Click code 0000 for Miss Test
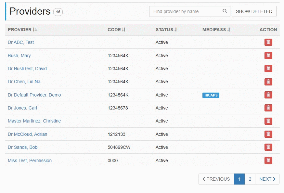This screenshot has width=284, height=193. pyautogui.click(x=113, y=161)
